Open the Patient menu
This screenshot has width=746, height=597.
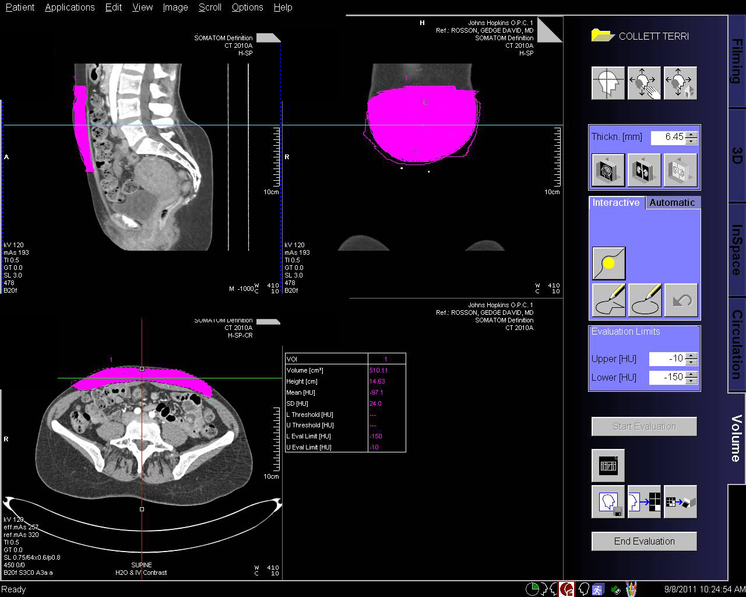click(20, 7)
